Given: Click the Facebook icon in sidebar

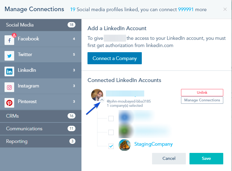Looking at the screenshot, I should tap(9, 40).
